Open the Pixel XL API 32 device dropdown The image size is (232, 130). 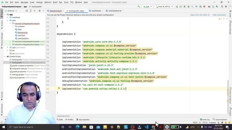click(x=164, y=6)
